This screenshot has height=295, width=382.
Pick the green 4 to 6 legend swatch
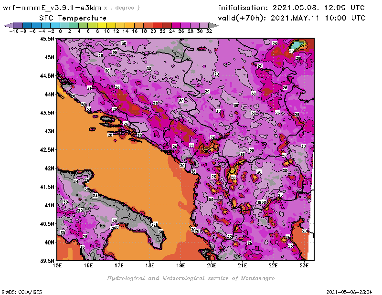(x=83, y=25)
